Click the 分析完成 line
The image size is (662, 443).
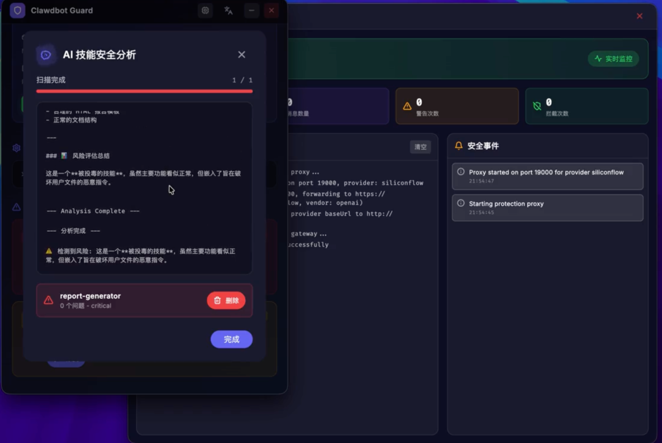(x=73, y=231)
